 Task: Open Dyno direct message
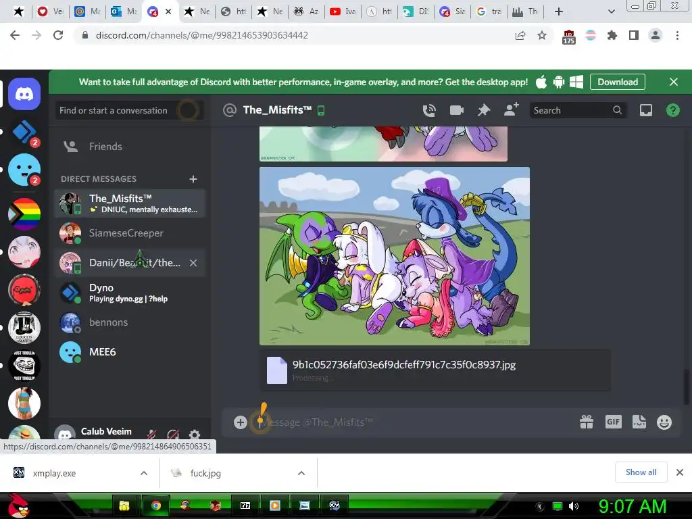(x=130, y=293)
